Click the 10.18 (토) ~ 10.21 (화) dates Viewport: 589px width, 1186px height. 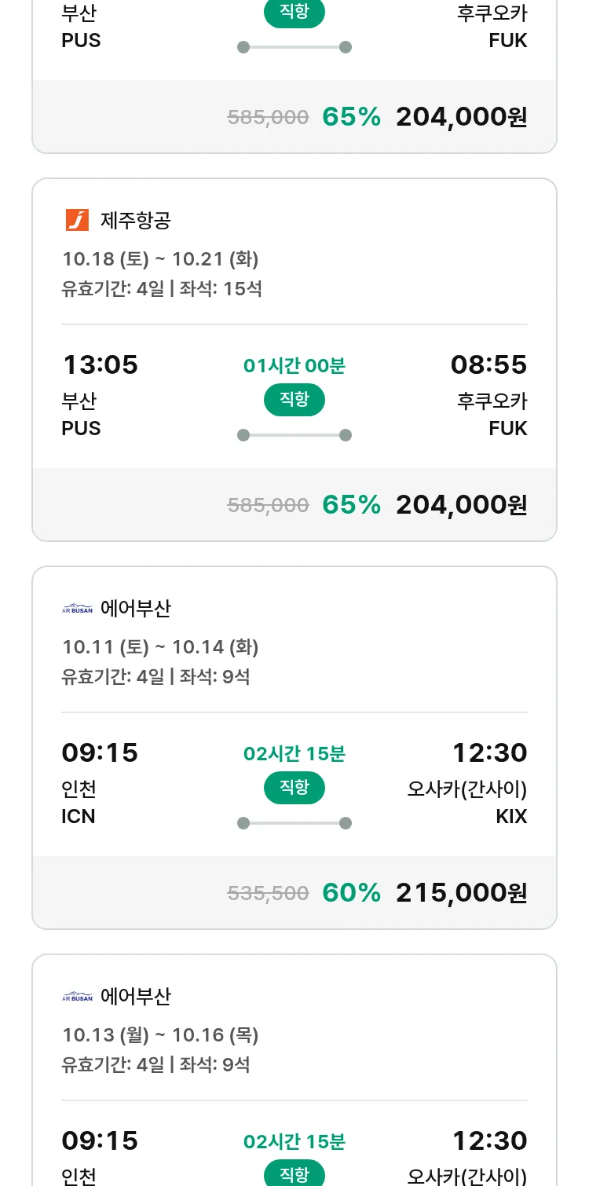coord(160,258)
